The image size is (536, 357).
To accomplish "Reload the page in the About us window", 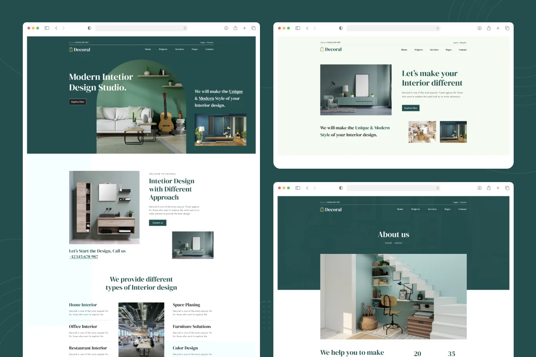I will pyautogui.click(x=437, y=188).
